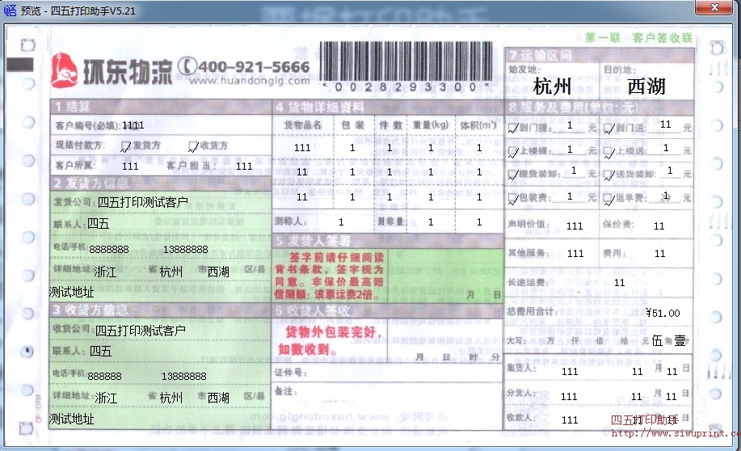Click the 测称人 value 1
741x451 pixels.
point(341,221)
